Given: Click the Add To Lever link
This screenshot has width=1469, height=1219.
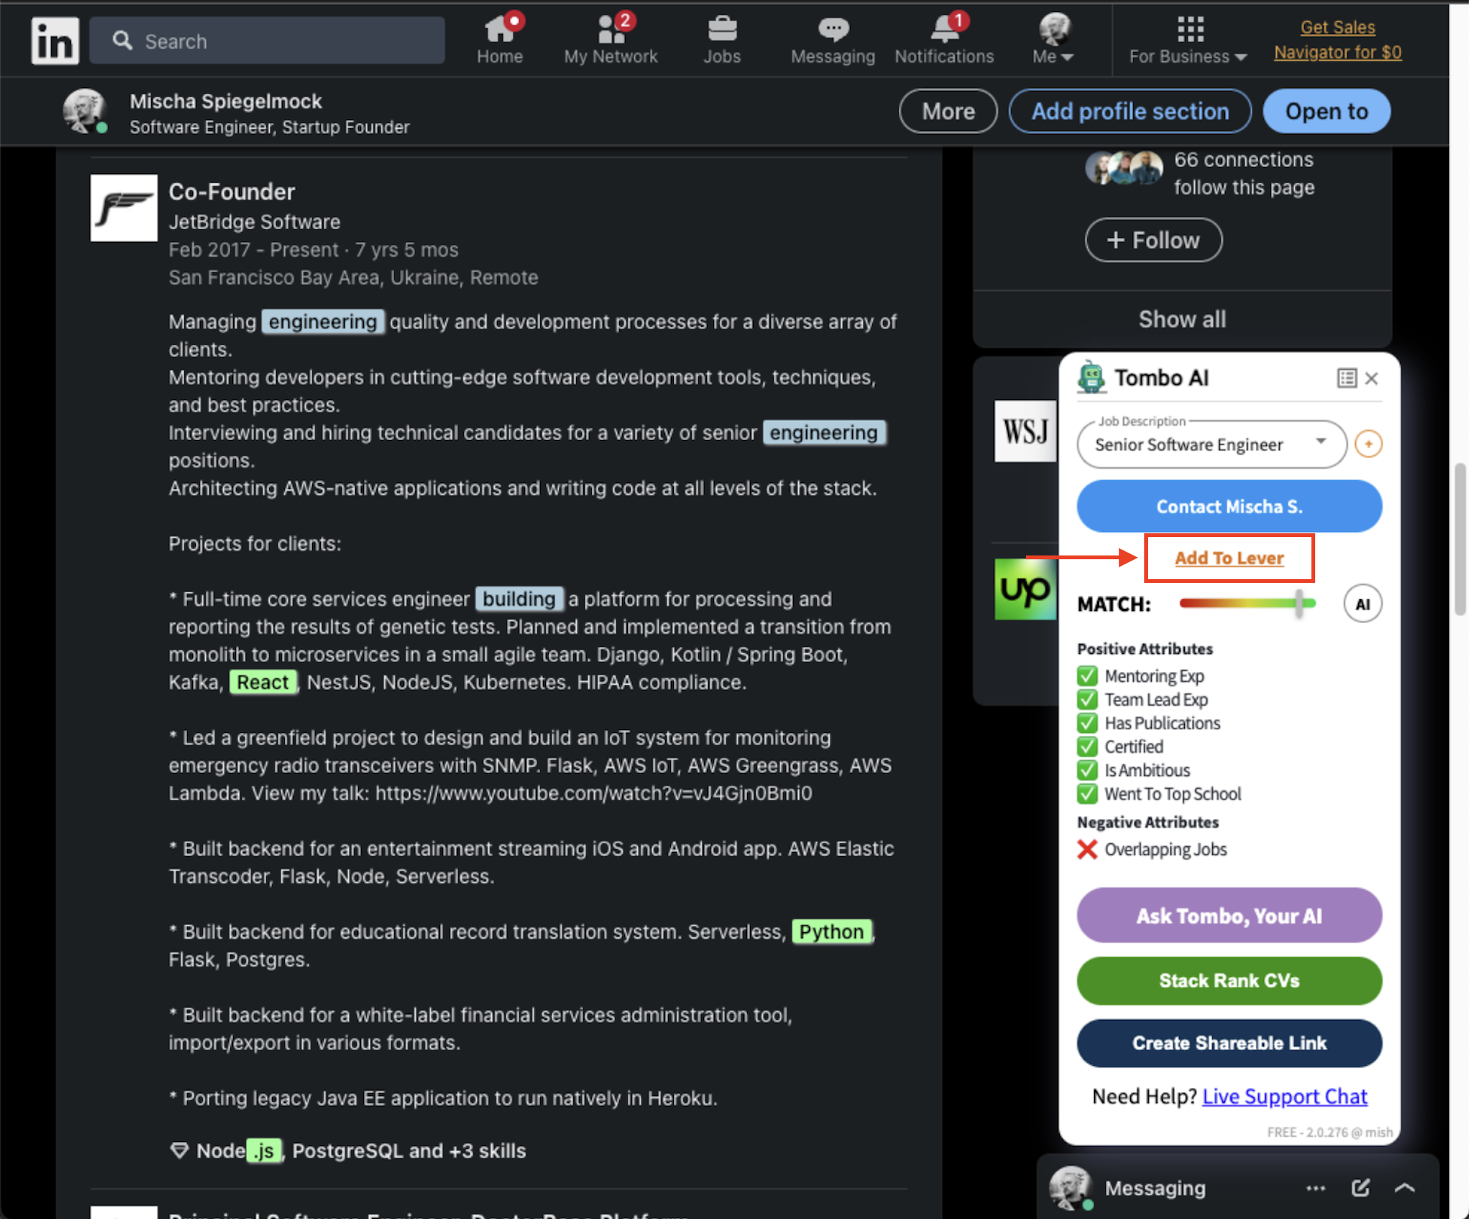Looking at the screenshot, I should click(x=1229, y=558).
